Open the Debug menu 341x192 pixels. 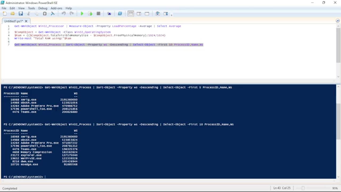coord(43,8)
